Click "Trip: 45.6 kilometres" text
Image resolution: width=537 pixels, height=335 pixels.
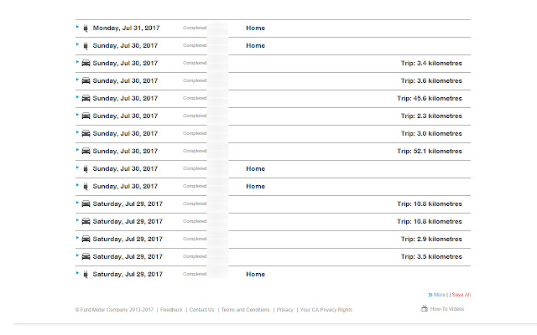coord(430,99)
